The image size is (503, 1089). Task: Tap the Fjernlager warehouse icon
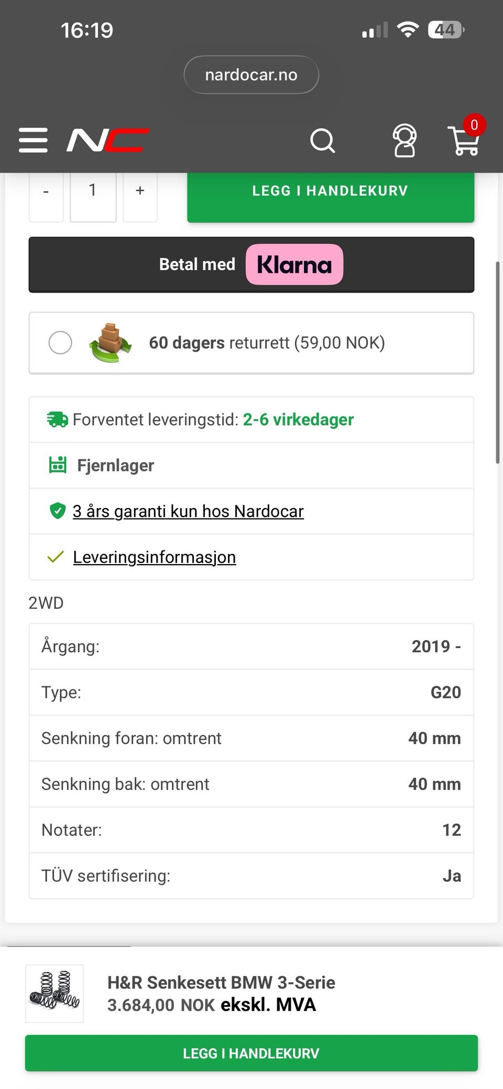(58, 465)
